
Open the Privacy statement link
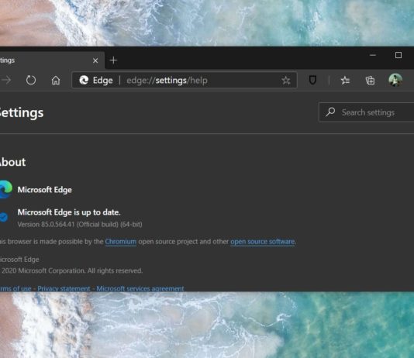[x=64, y=288]
